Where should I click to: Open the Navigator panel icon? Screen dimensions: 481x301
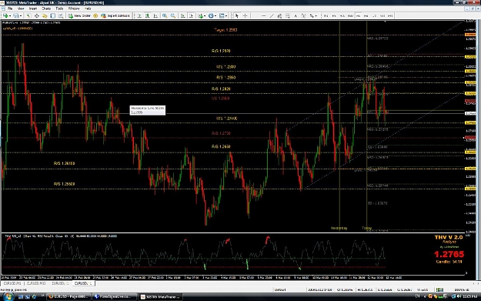tap(45, 15)
